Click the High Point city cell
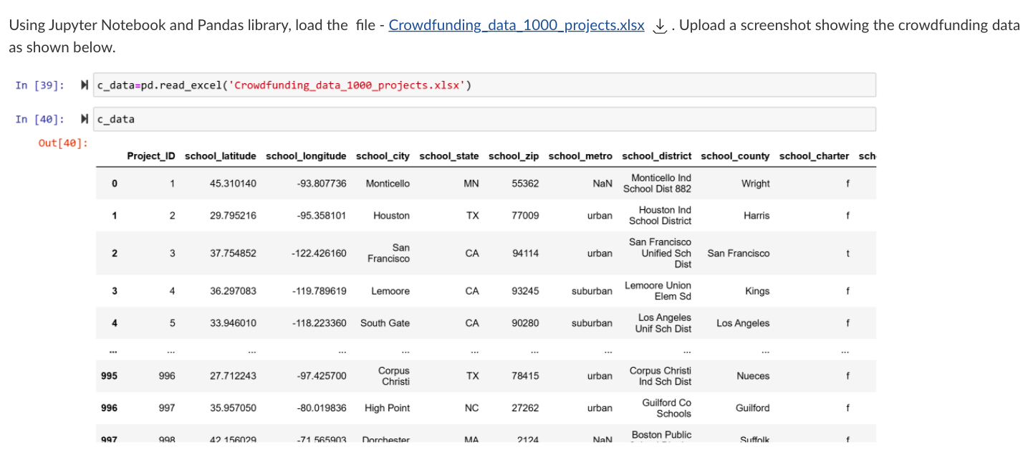 click(x=388, y=408)
